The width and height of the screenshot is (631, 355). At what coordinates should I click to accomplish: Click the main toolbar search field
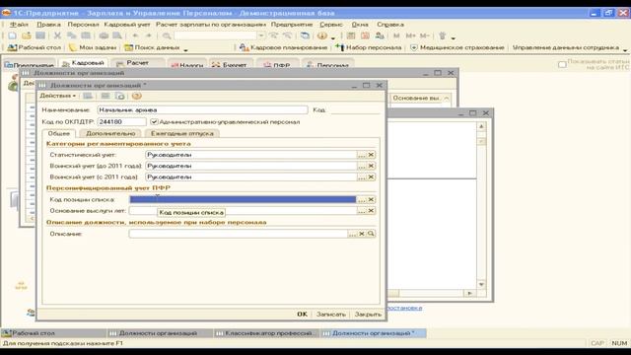(216, 35)
